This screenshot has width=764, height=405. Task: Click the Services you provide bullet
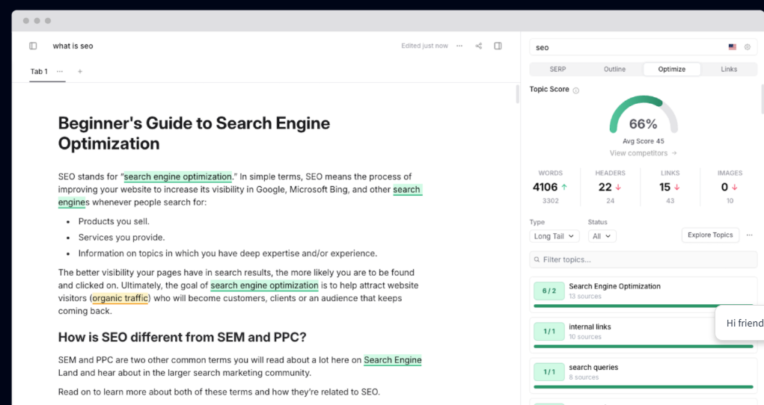[x=121, y=238]
